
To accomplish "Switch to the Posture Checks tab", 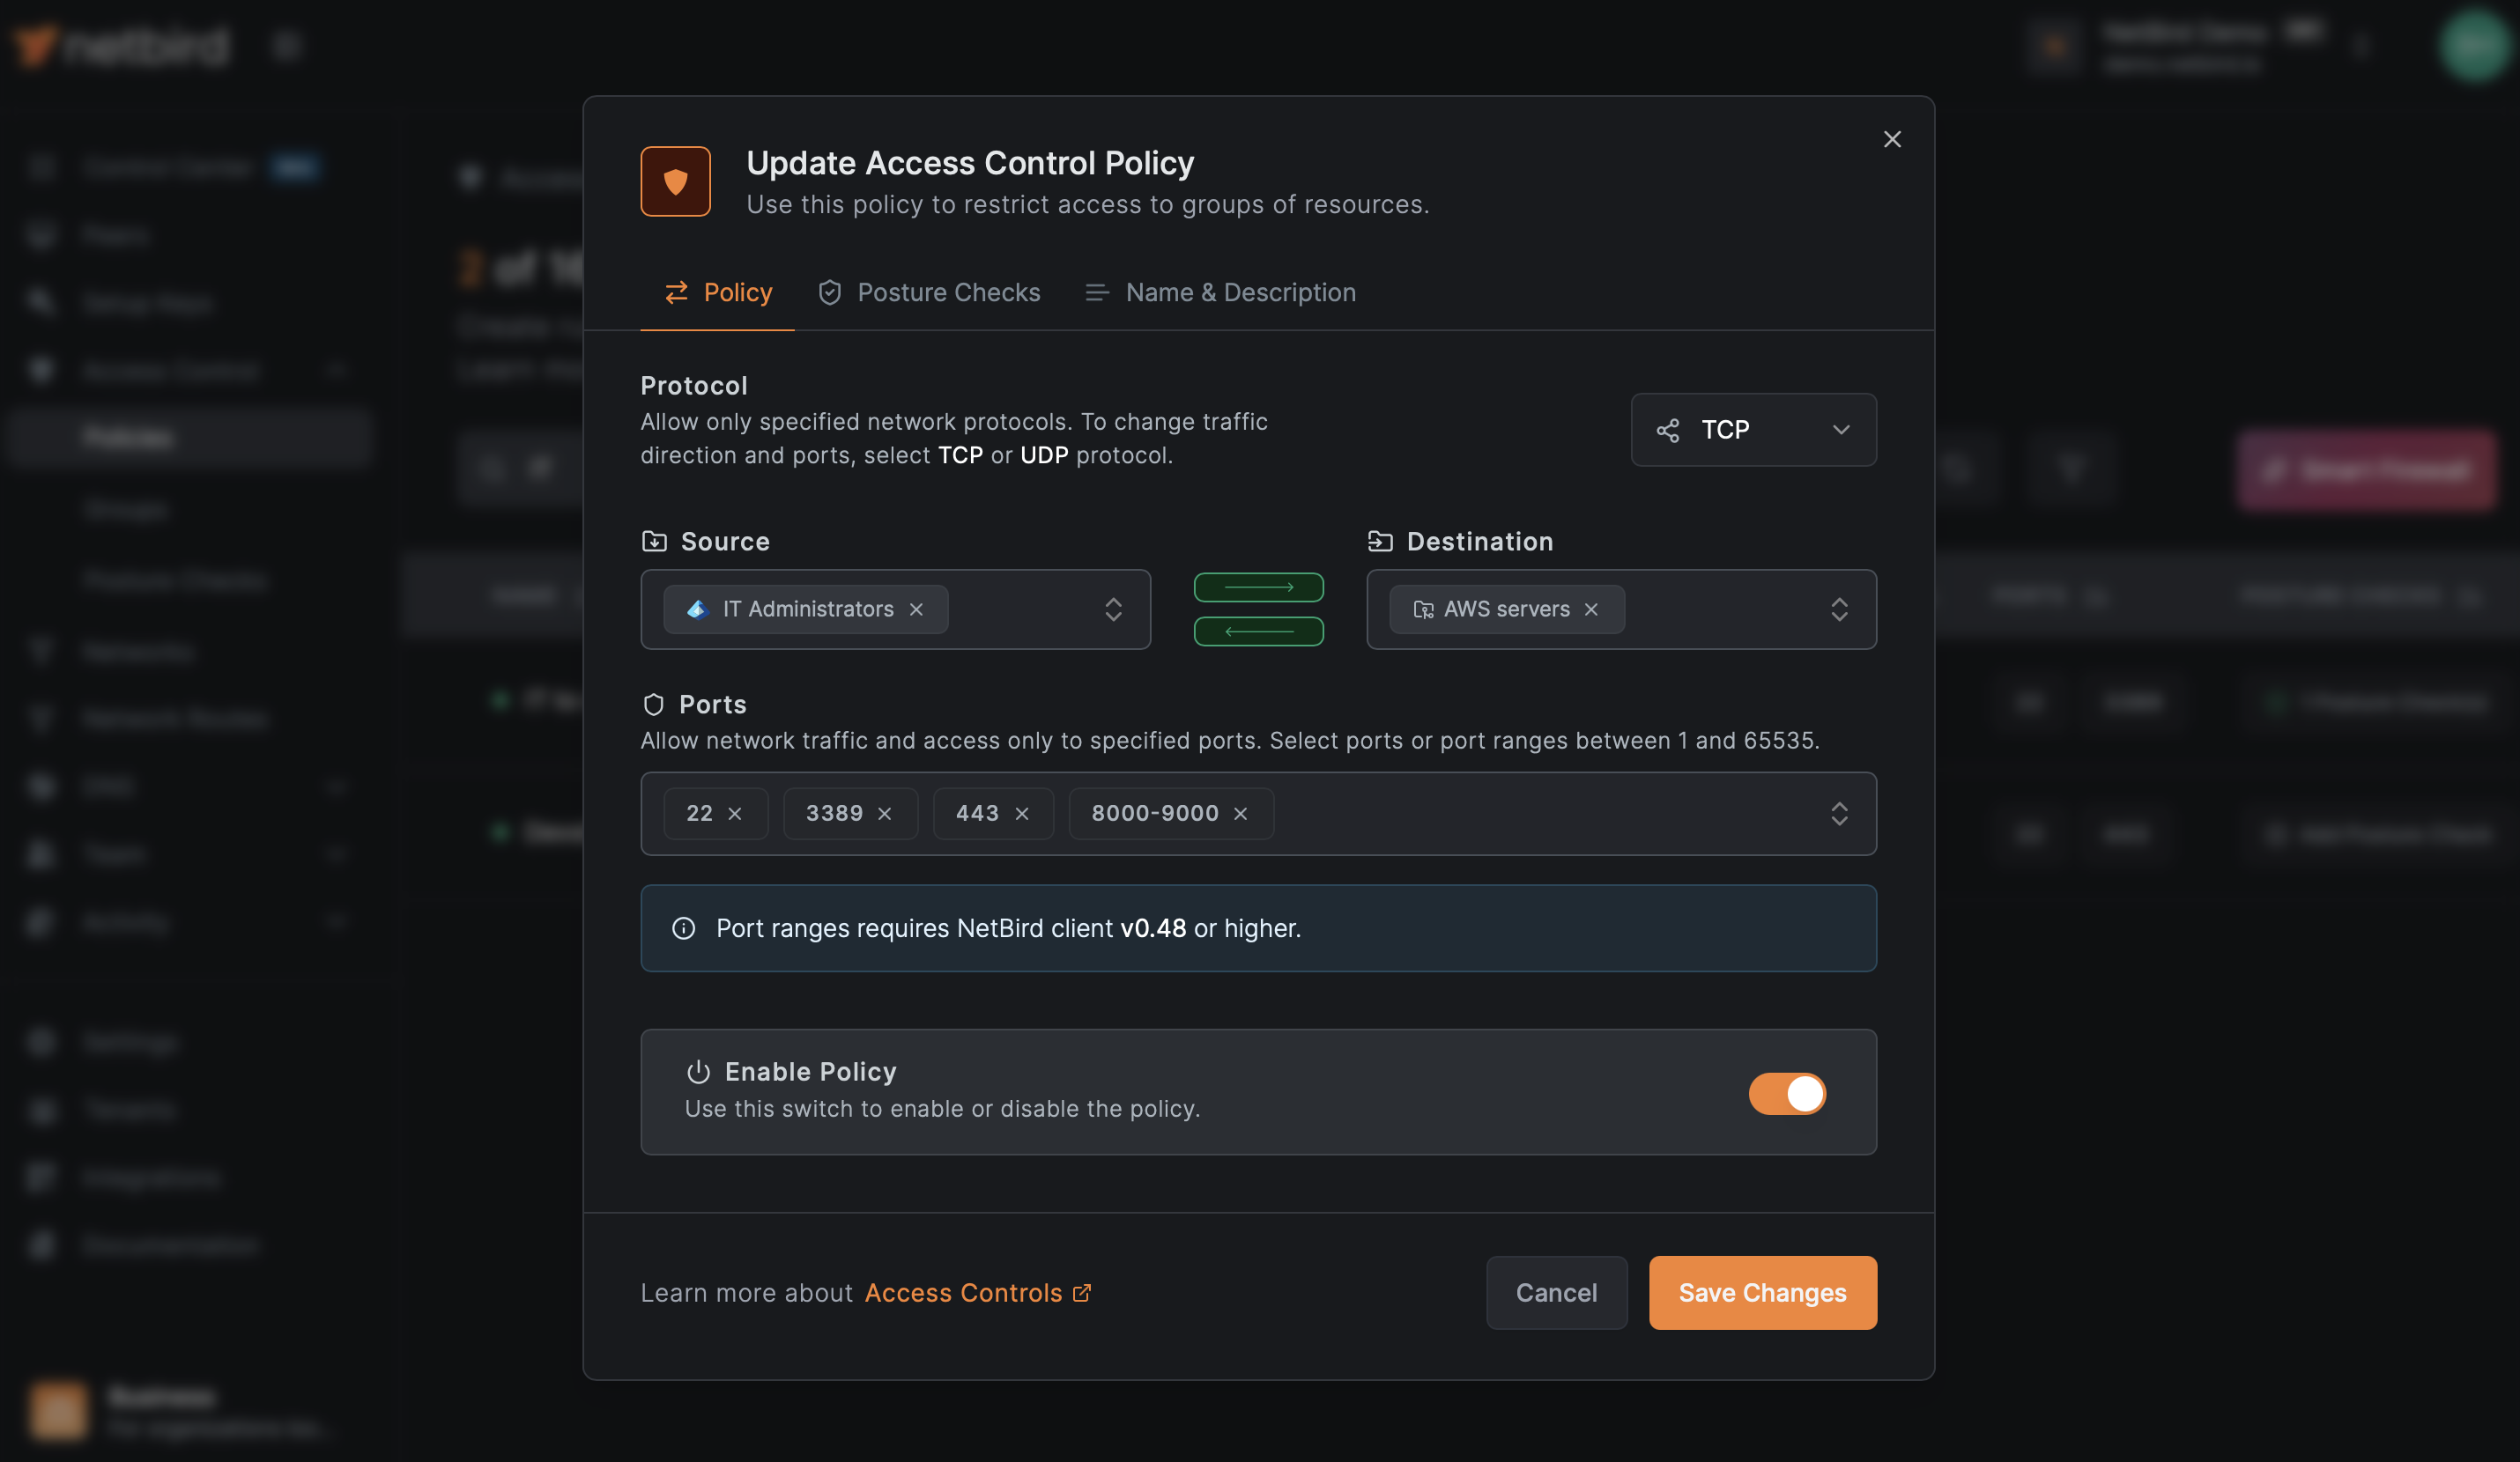I will coord(928,292).
